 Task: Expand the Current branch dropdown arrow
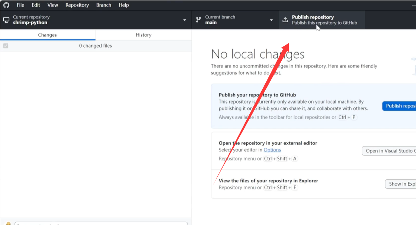click(x=271, y=20)
